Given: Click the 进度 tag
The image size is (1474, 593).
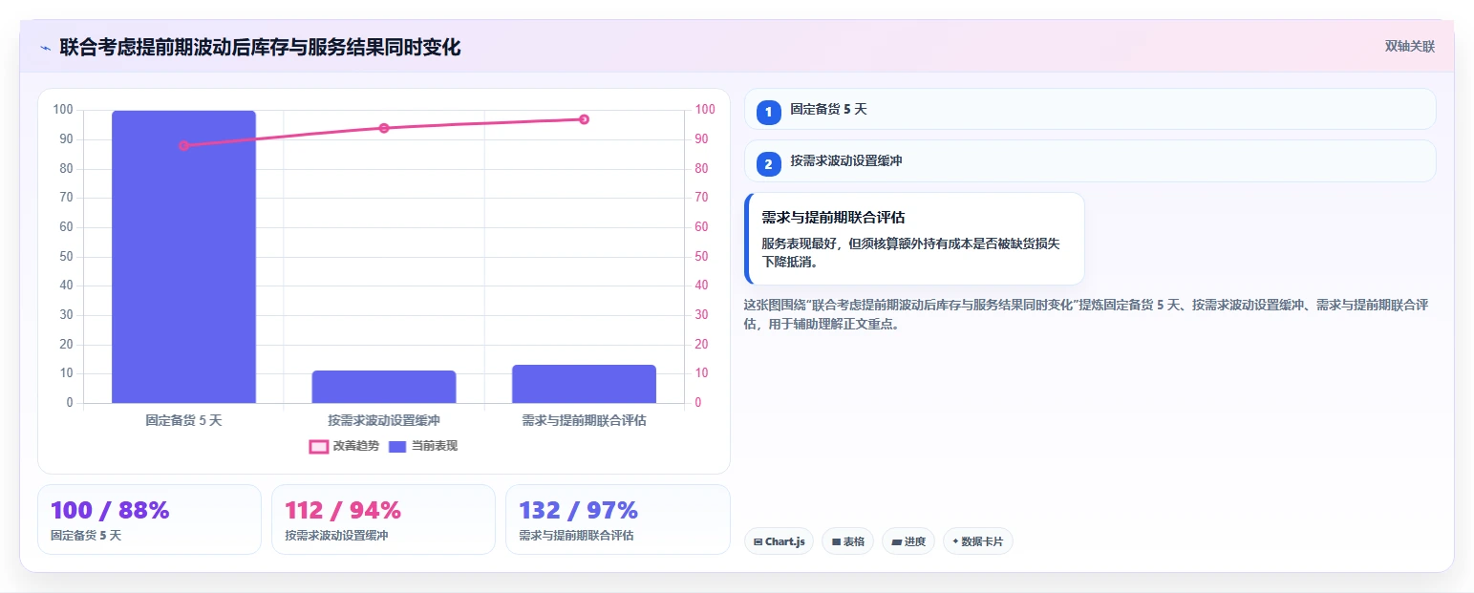Looking at the screenshot, I should (908, 541).
